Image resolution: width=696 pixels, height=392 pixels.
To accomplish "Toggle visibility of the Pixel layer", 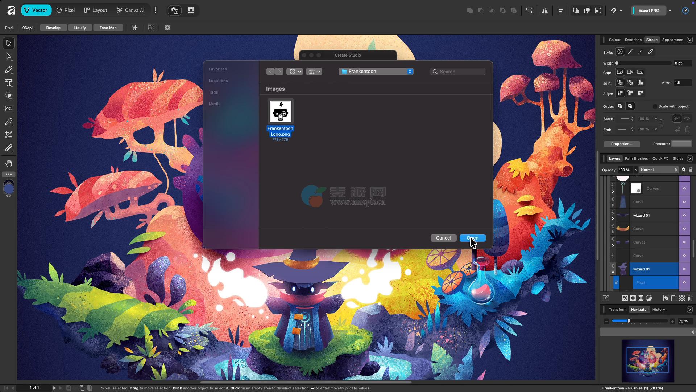I will (x=684, y=282).
